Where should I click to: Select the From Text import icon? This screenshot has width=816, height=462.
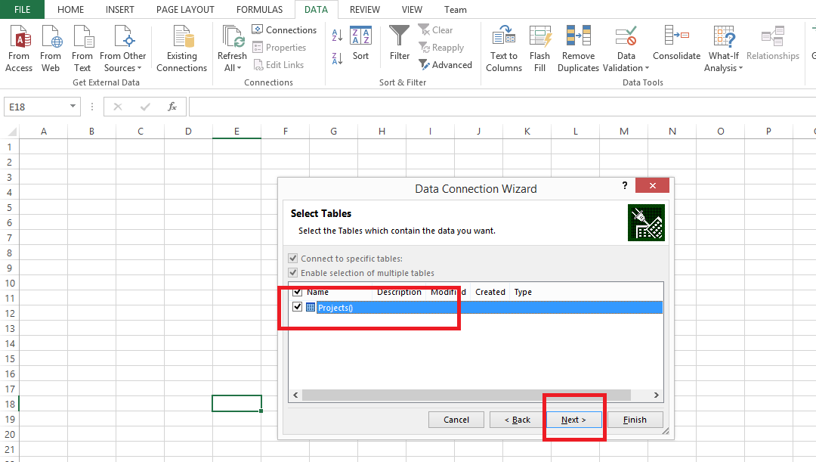82,37
